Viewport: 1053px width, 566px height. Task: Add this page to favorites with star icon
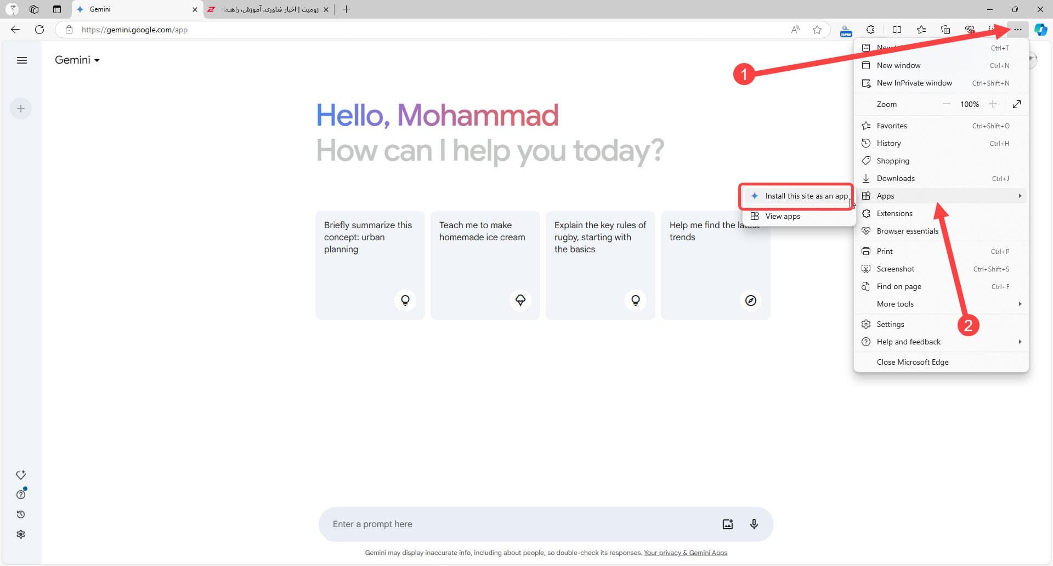pyautogui.click(x=817, y=30)
